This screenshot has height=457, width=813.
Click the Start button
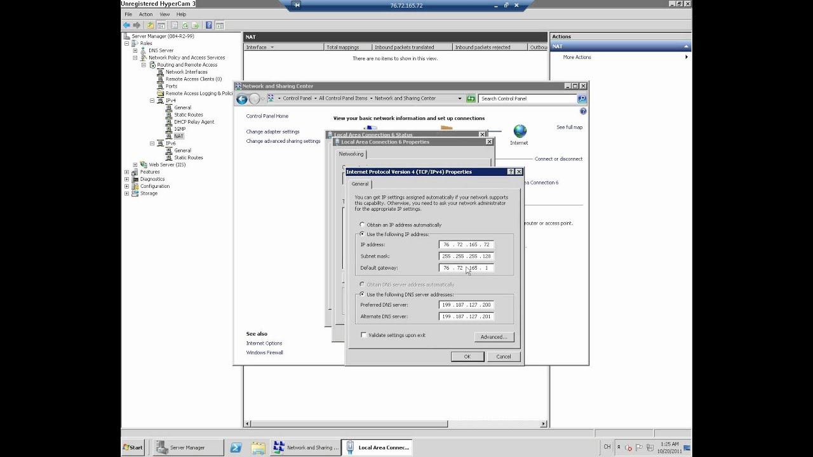[x=133, y=447]
